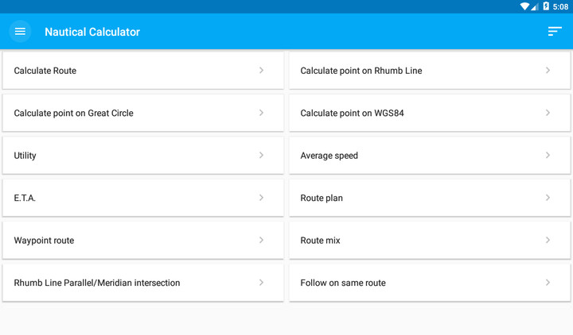Choose Rhumb Line Parallel/Meridian intersection

(x=97, y=283)
